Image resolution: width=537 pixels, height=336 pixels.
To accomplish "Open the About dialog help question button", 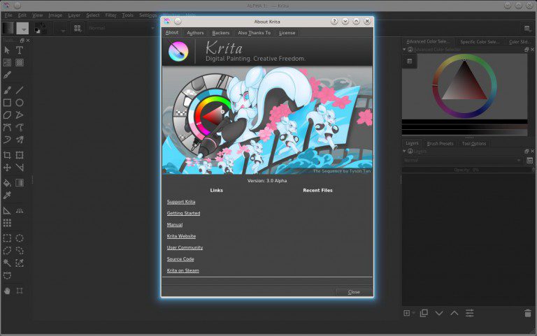I will tap(334, 21).
